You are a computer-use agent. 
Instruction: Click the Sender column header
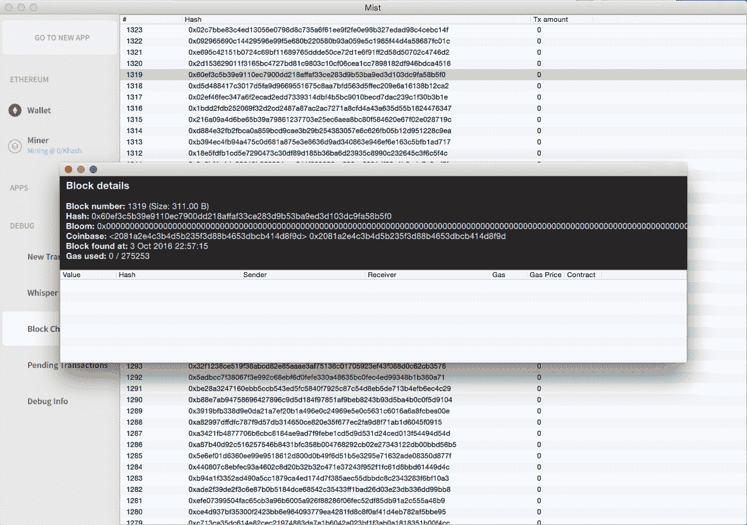(303, 275)
